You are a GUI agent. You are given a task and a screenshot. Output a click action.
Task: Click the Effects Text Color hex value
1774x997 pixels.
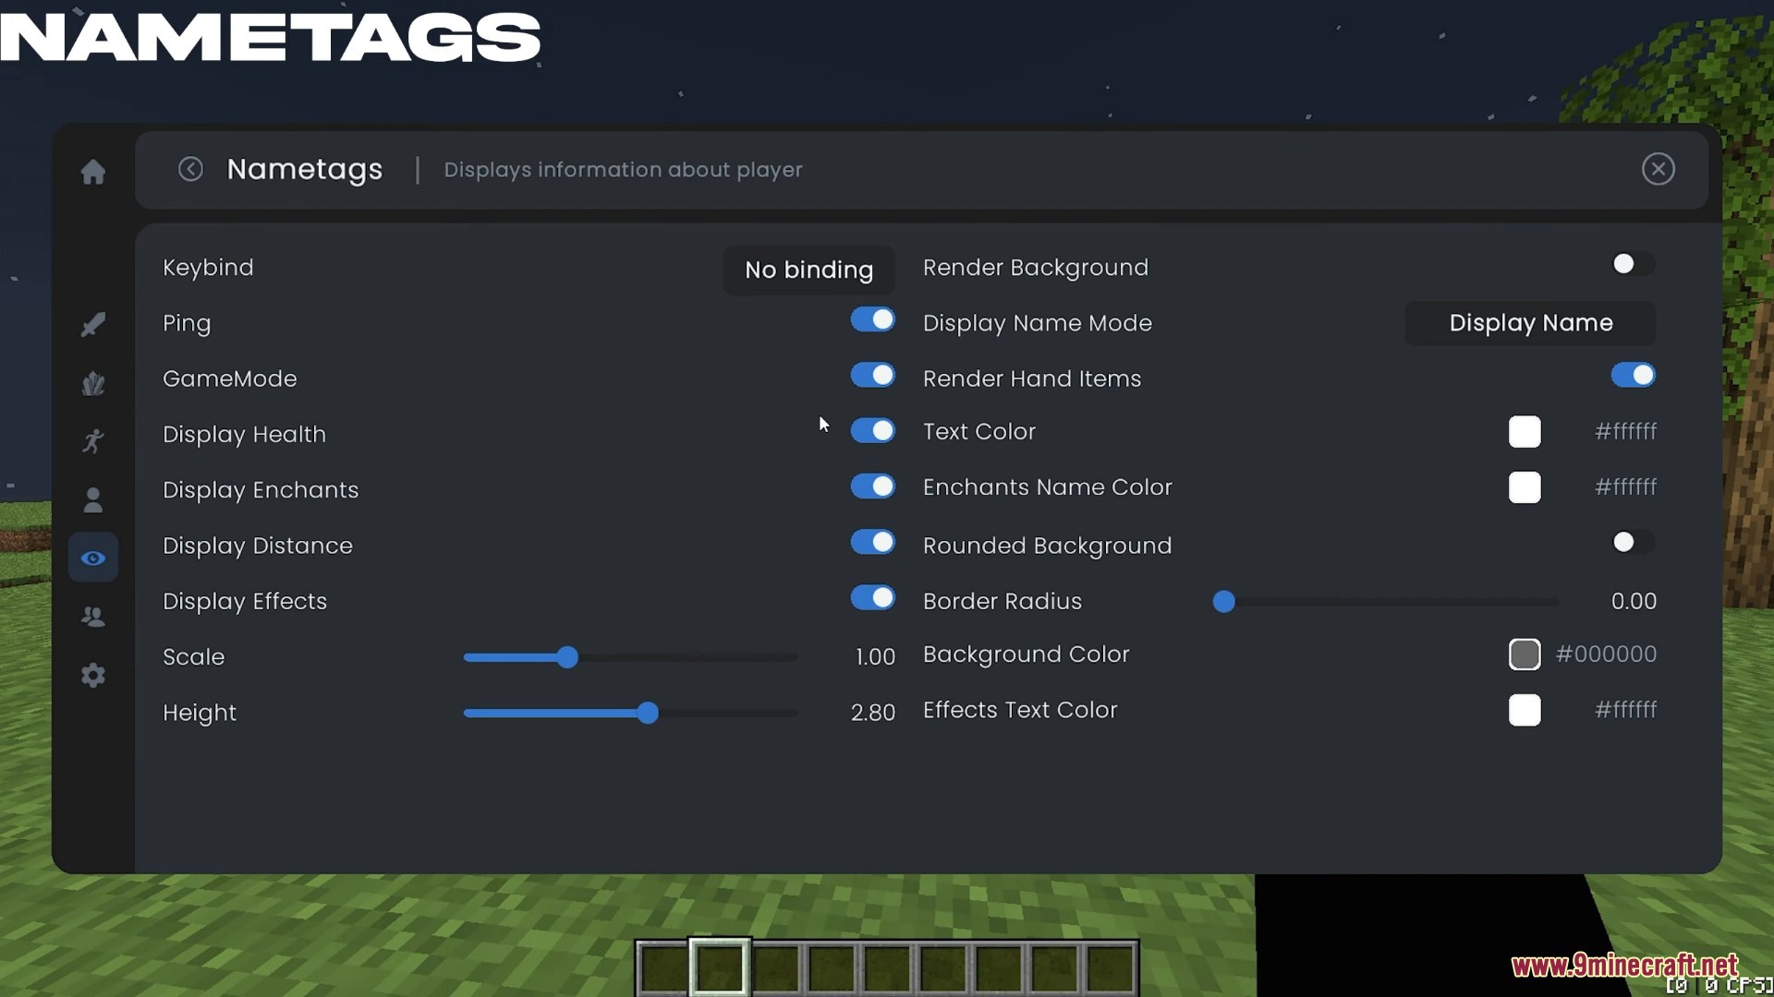(1626, 710)
